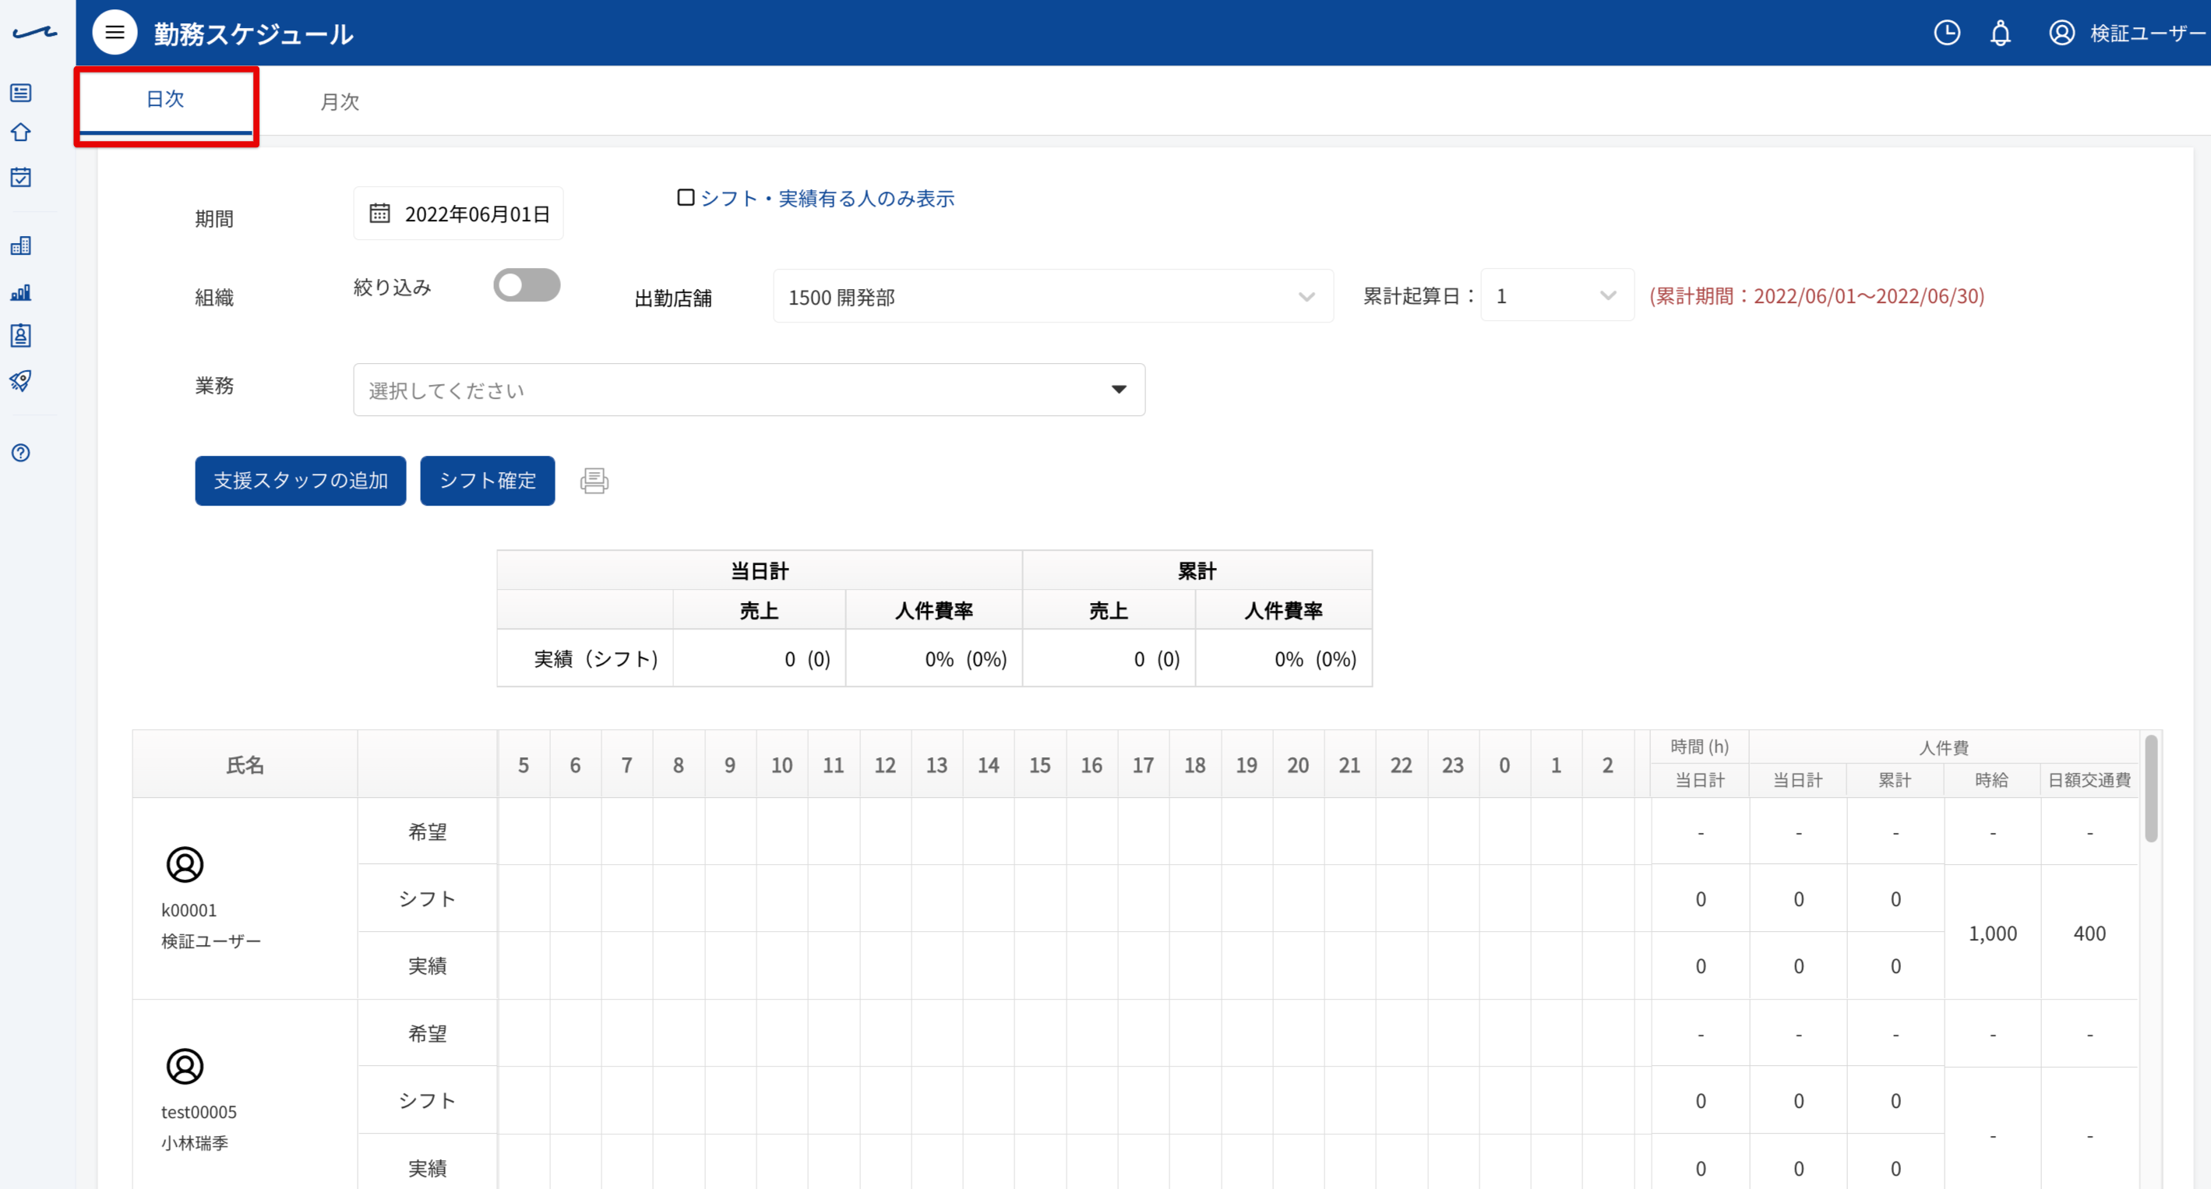Screen dimensions: 2211x1189
Task: Check シフト・実績有る人のみ表示 checkbox
Action: click(685, 197)
